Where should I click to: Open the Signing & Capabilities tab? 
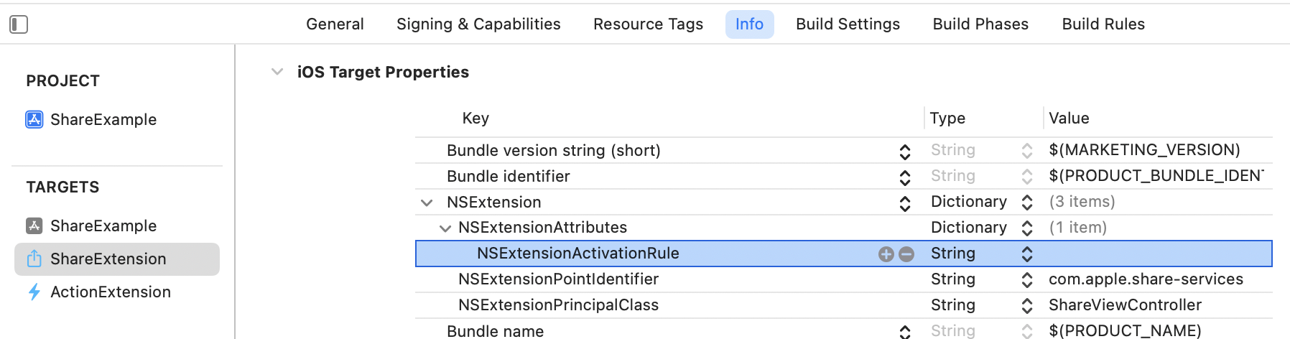478,24
